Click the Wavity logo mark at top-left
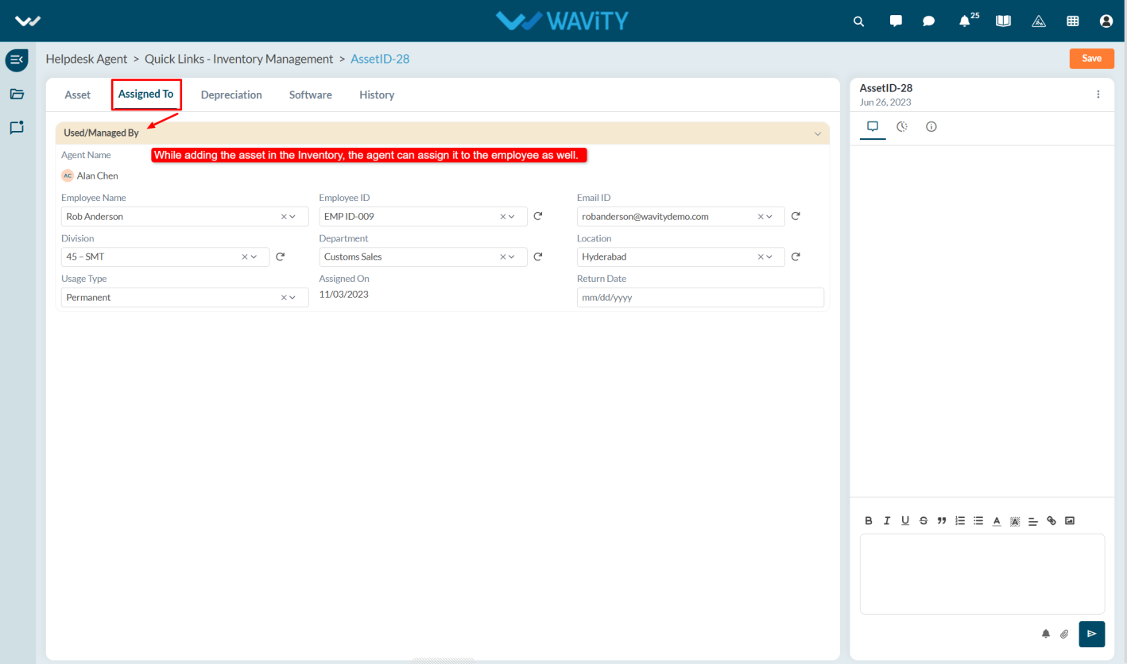 [28, 21]
